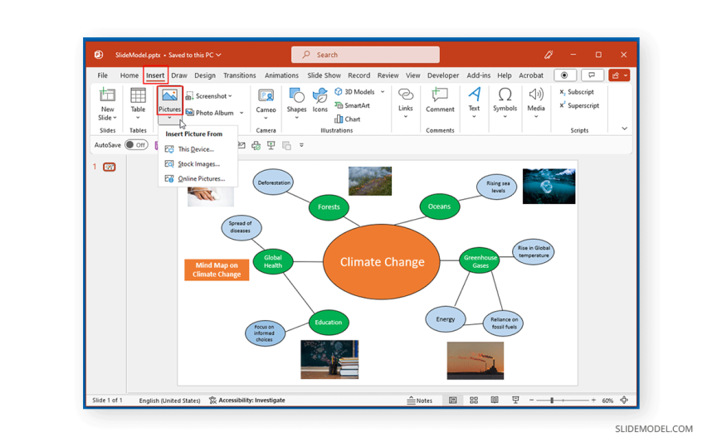Open the Transitions tab
The height and width of the screenshot is (447, 722).
[x=240, y=75]
